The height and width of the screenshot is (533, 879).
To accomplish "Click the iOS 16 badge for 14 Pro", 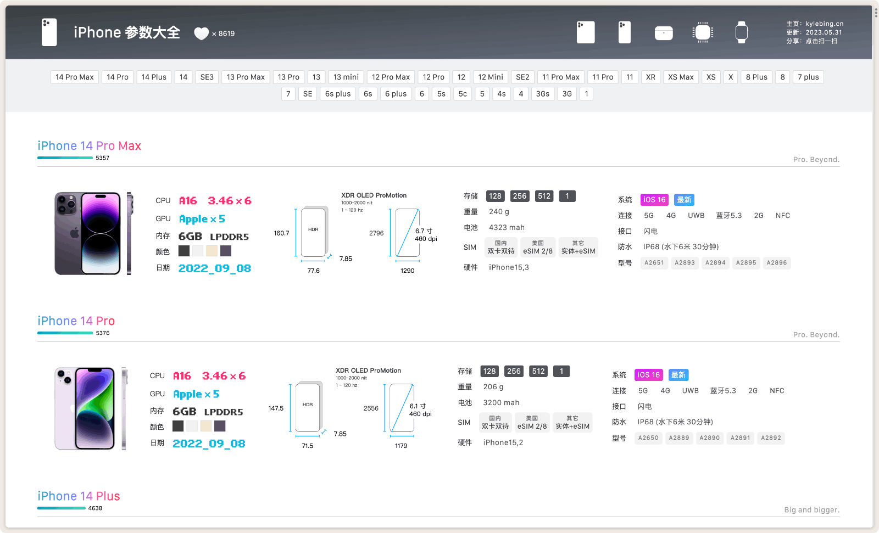I will [648, 375].
